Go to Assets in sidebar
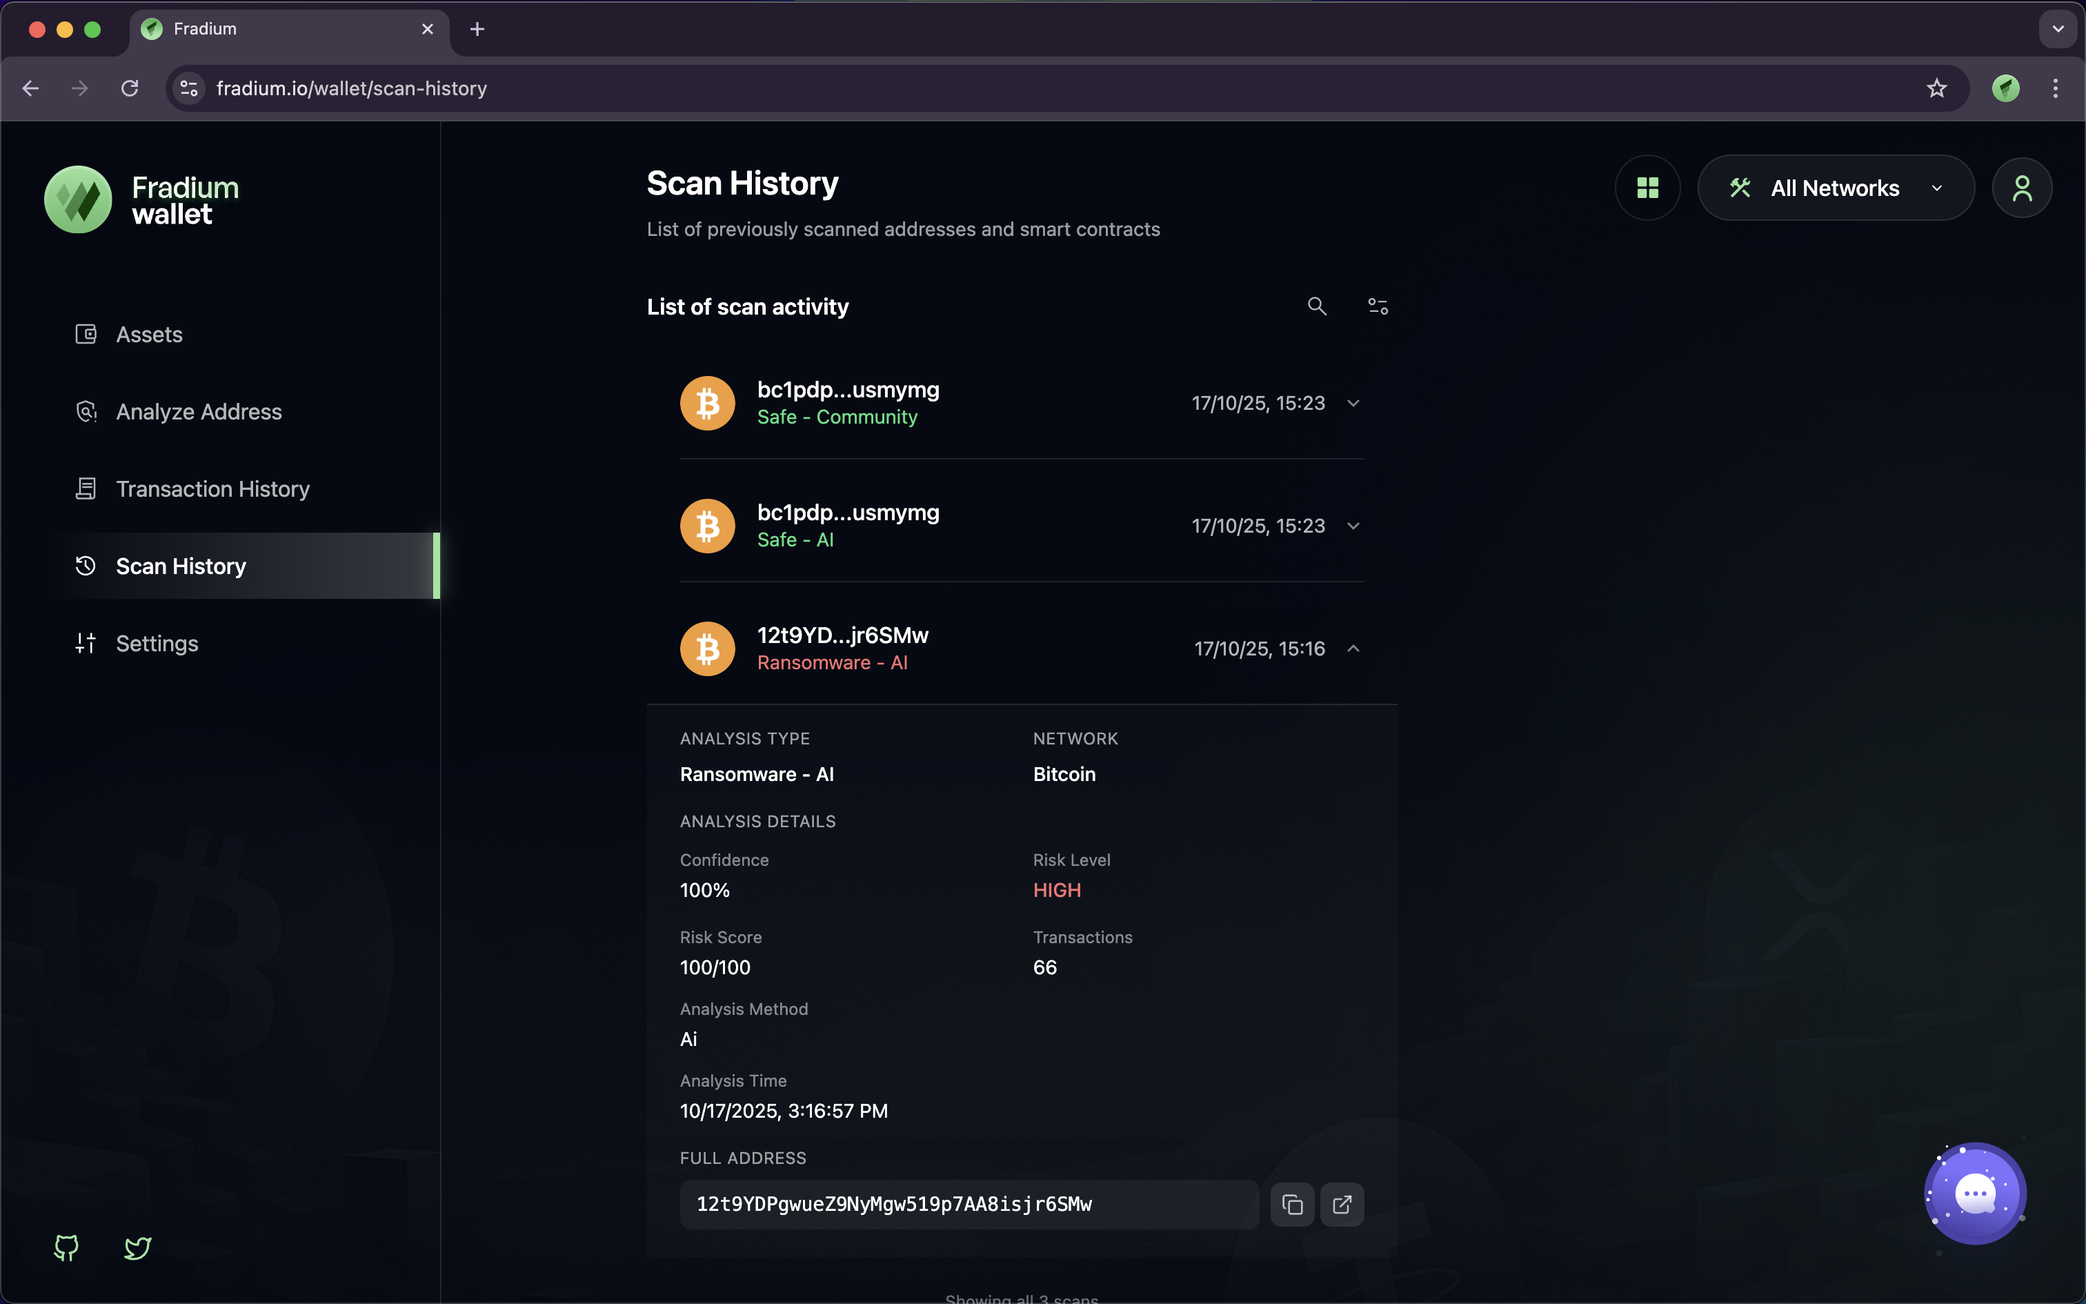This screenshot has height=1304, width=2086. (x=149, y=335)
